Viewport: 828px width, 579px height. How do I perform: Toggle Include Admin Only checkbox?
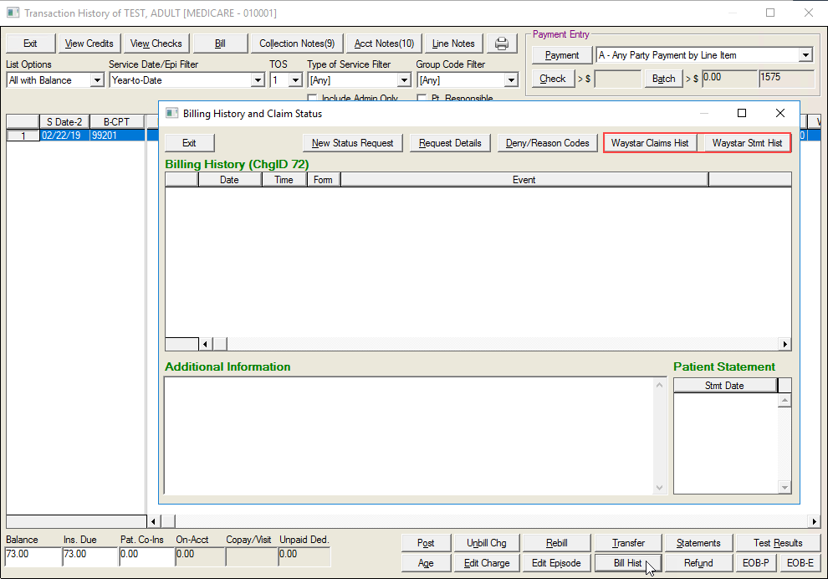pos(312,98)
